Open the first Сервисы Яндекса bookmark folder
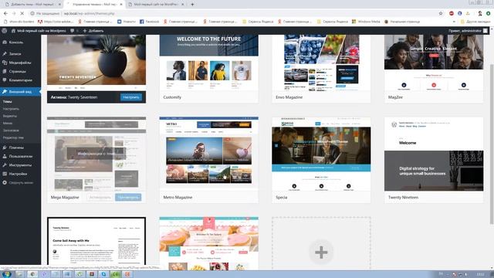This screenshot has height=278, width=494. (x=258, y=22)
